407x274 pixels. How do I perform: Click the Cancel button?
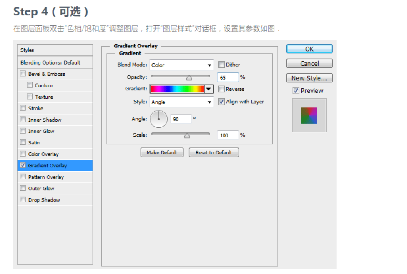pyautogui.click(x=309, y=64)
